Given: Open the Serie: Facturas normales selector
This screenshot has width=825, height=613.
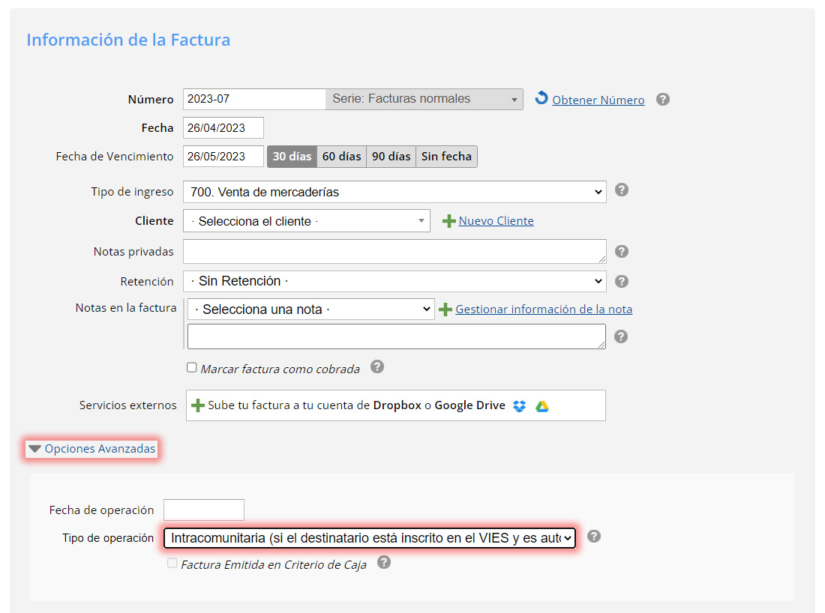Looking at the screenshot, I should [x=424, y=99].
